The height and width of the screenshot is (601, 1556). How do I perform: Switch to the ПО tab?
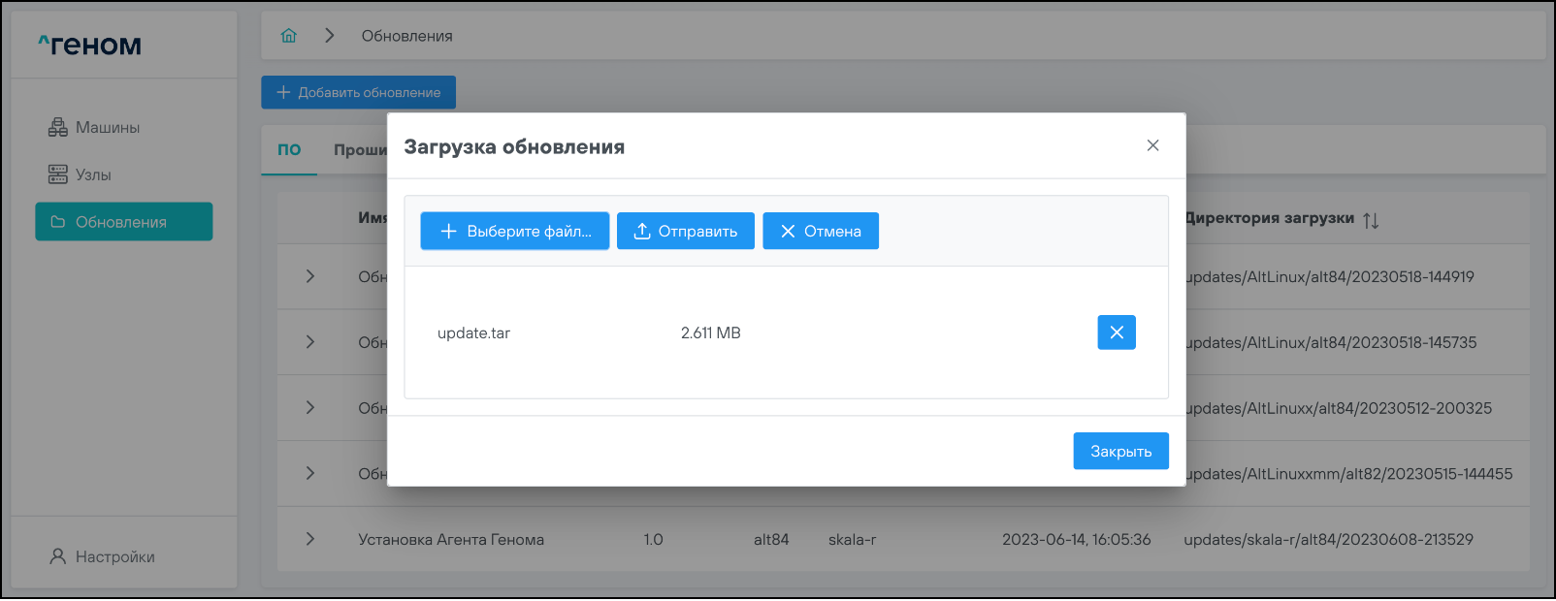point(289,149)
